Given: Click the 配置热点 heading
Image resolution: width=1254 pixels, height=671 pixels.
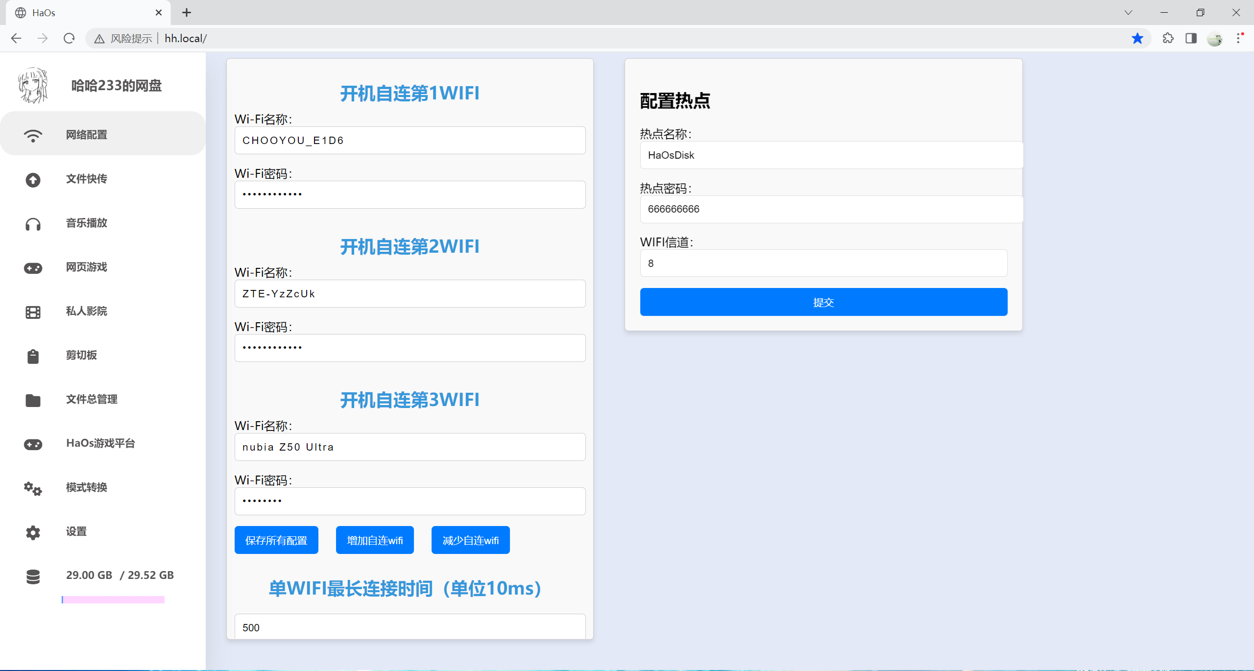Looking at the screenshot, I should click(x=675, y=100).
